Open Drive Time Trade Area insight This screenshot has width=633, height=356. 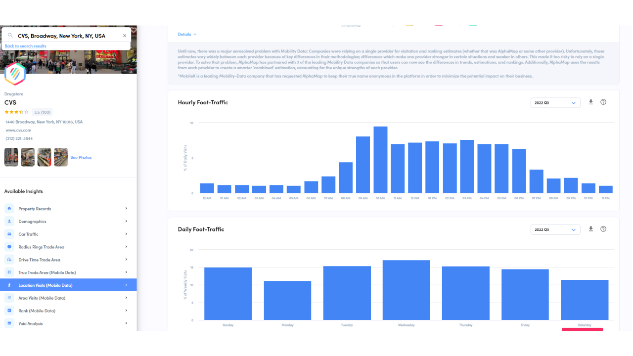(x=68, y=260)
